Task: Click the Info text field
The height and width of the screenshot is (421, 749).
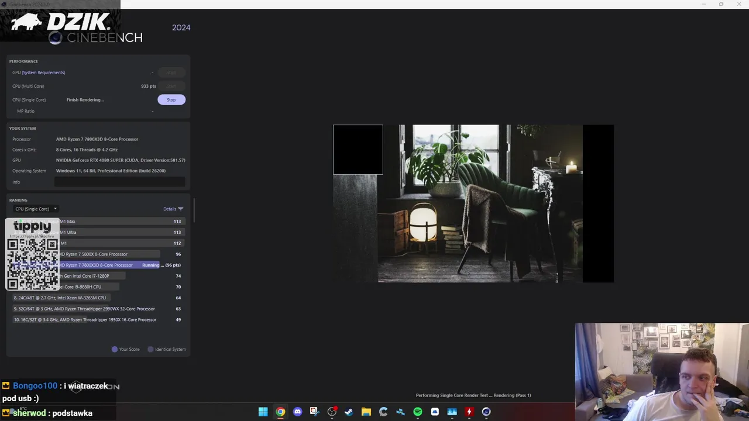Action: [x=119, y=182]
